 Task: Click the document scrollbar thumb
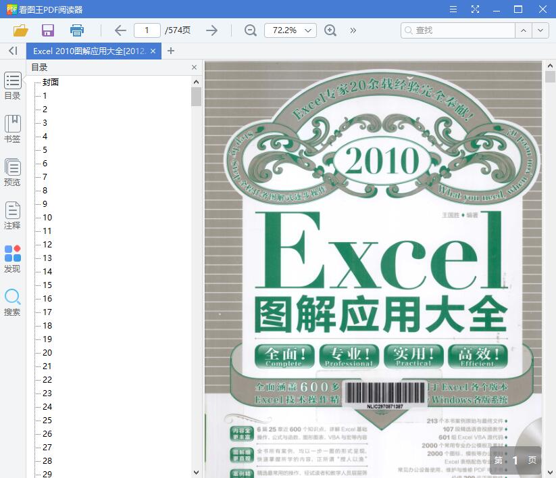[550, 76]
